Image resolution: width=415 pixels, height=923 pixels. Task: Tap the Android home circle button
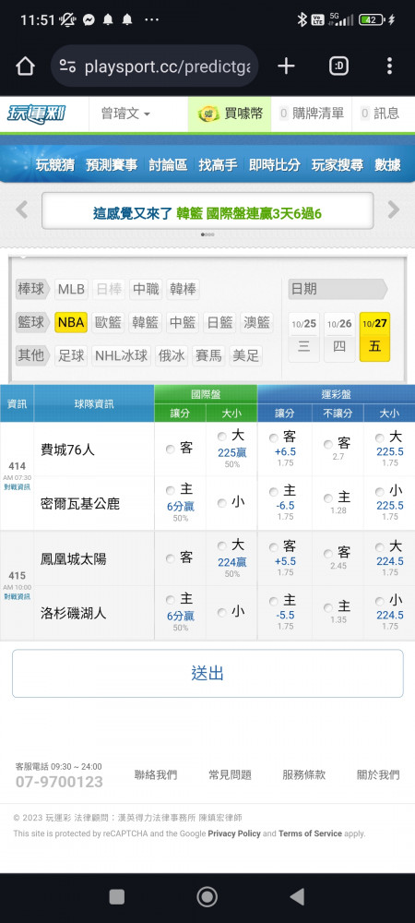(207, 896)
